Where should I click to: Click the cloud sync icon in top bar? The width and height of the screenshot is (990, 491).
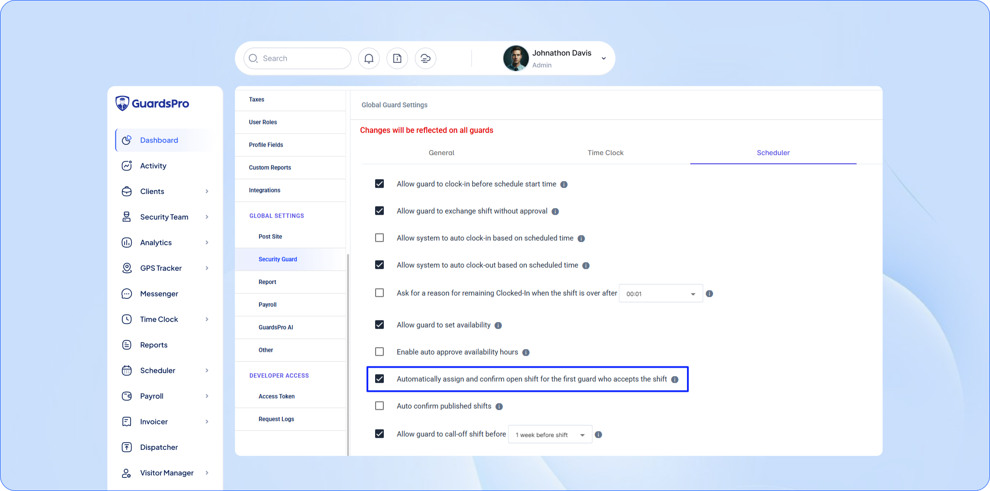click(425, 58)
